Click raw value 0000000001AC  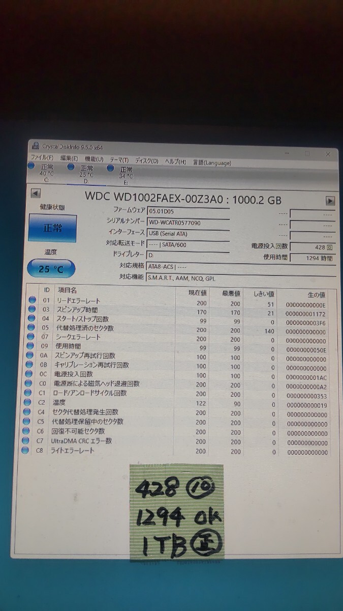307,377
